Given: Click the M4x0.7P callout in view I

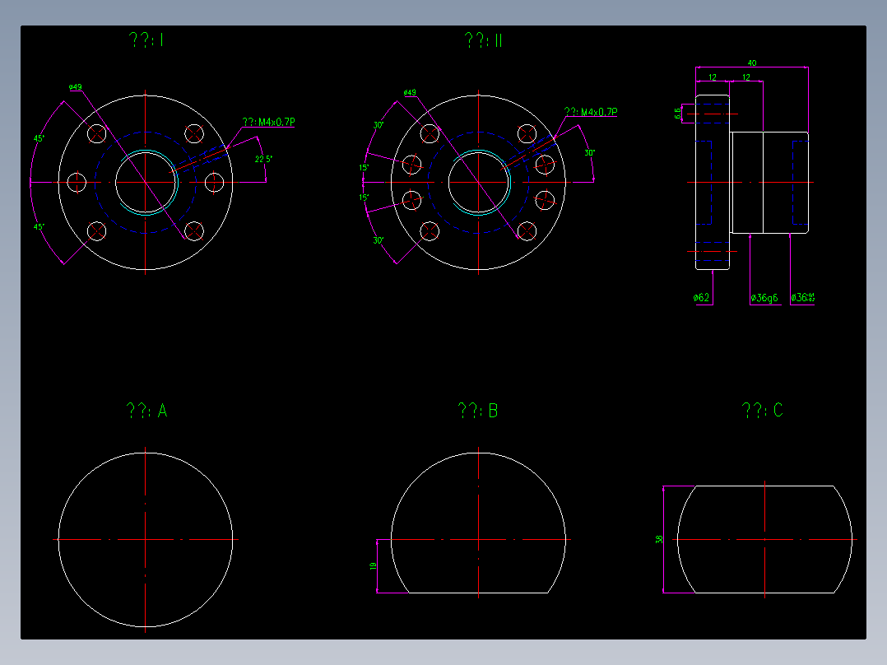Looking at the screenshot, I should click(x=269, y=122).
